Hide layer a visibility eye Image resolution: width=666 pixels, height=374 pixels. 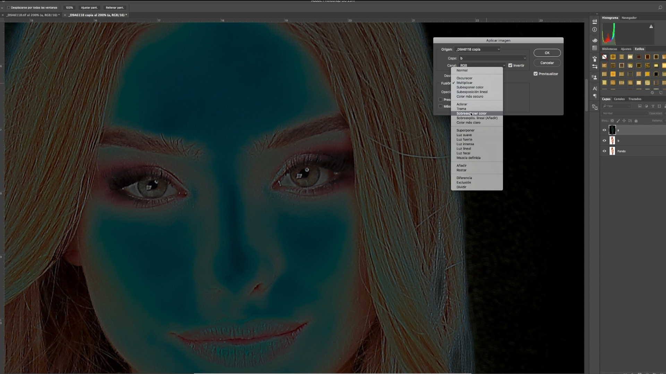(604, 130)
